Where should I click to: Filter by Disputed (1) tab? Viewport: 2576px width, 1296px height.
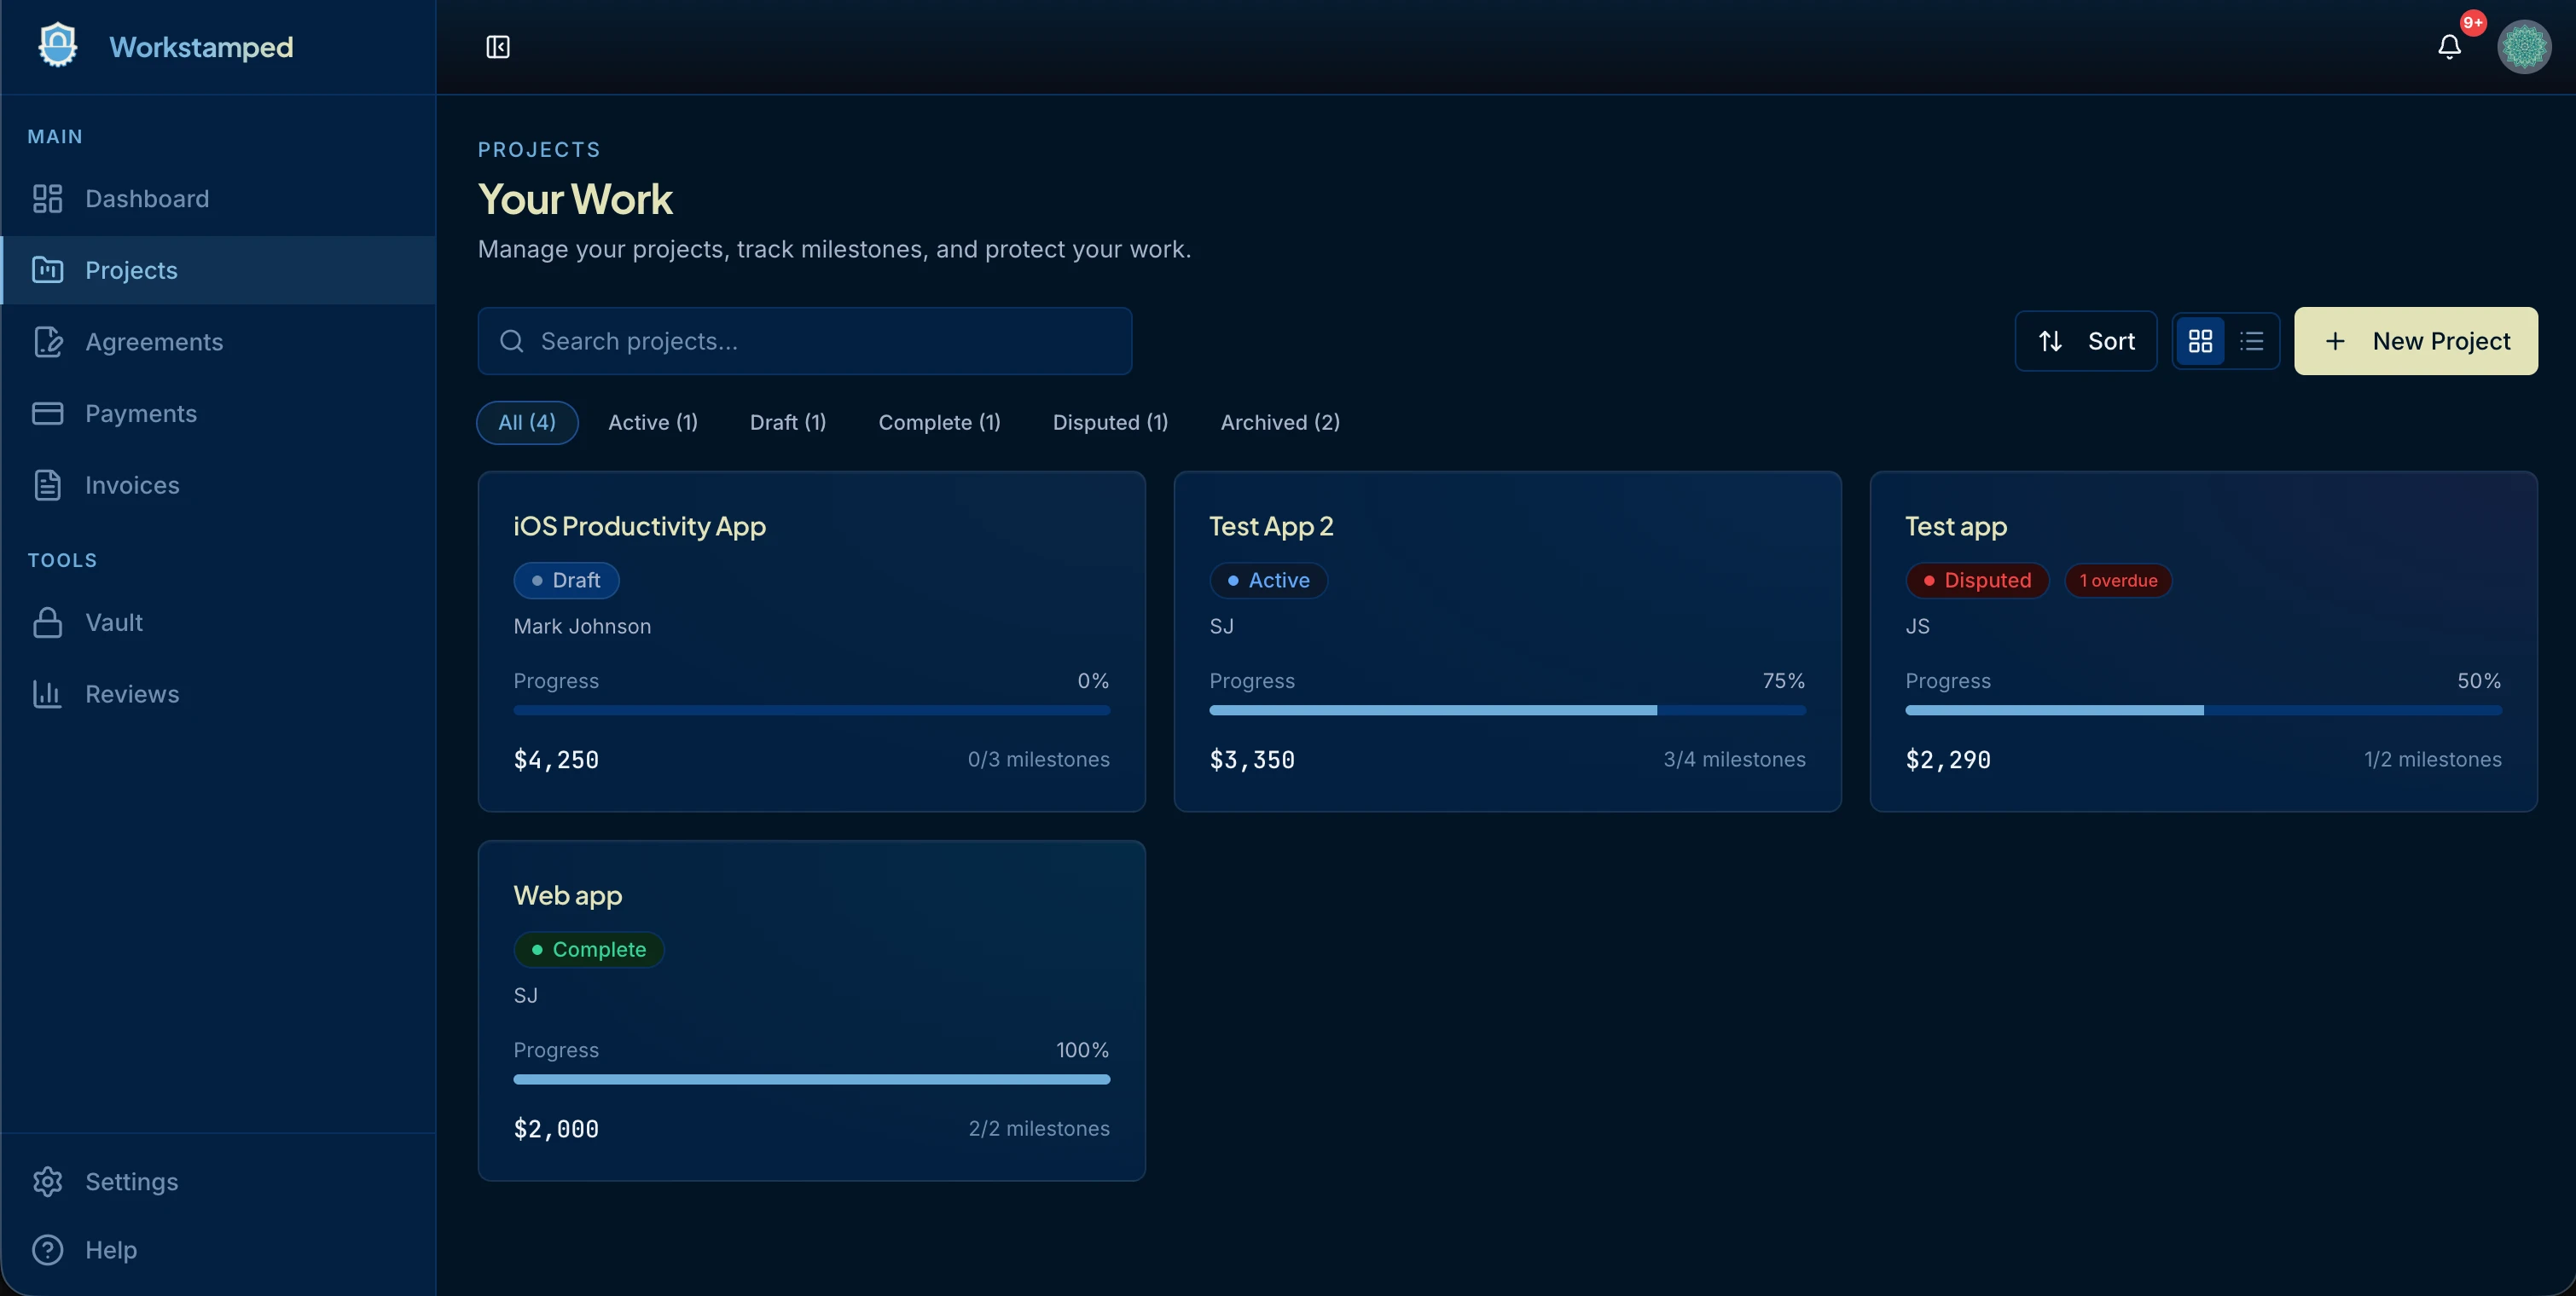click(x=1109, y=423)
